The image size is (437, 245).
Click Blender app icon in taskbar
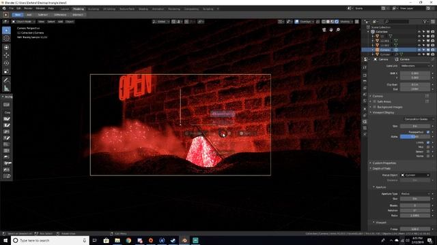click(x=184, y=240)
